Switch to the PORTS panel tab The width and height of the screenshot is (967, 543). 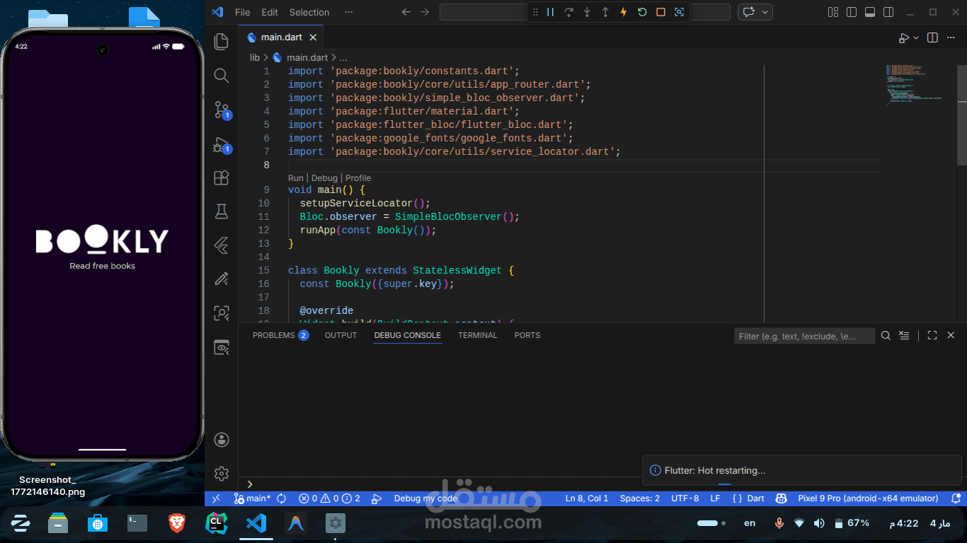(x=527, y=335)
